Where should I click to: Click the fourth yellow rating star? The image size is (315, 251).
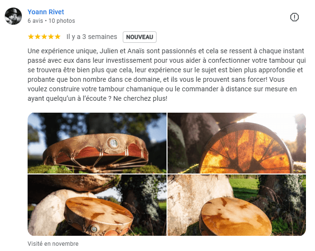click(x=51, y=37)
